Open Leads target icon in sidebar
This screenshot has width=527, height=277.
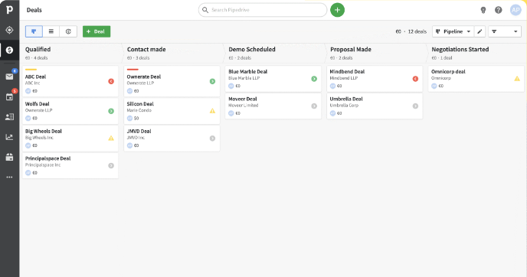pos(9,30)
